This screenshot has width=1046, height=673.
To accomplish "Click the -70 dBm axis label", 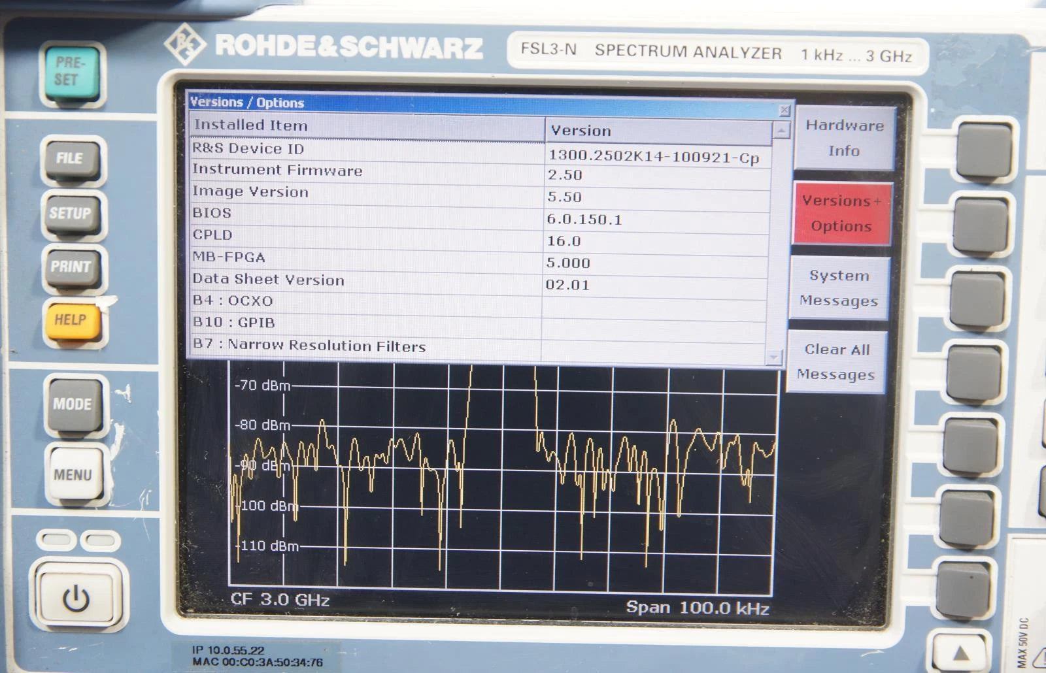I will pyautogui.click(x=262, y=386).
